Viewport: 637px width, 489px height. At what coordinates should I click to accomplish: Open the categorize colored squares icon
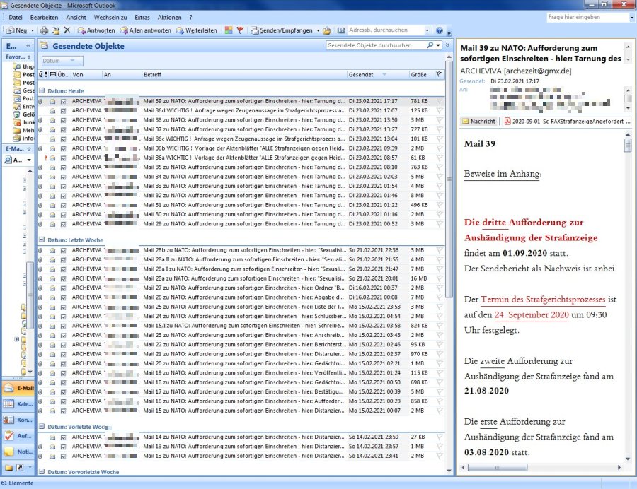tap(229, 30)
